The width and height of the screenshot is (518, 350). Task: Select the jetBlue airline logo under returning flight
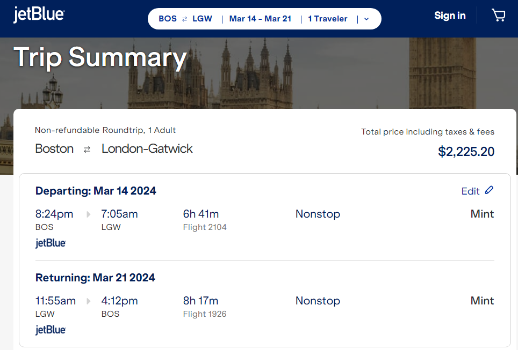[x=50, y=330]
